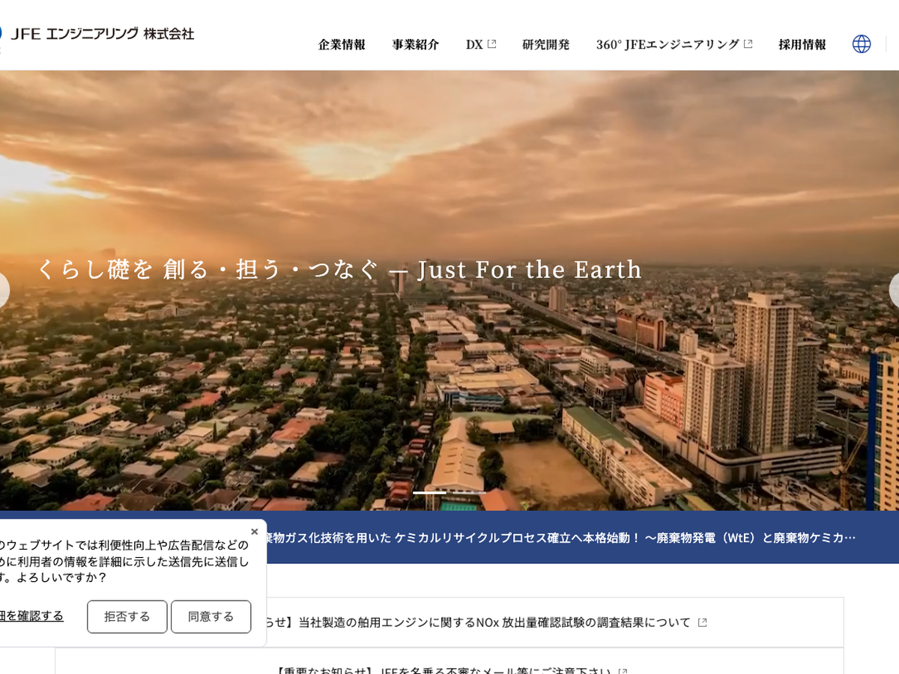Advance to next hero slide arrow
This screenshot has width=899, height=674.
coord(895,290)
